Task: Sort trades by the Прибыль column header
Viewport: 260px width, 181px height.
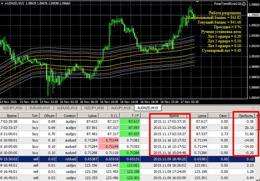Action: pos(245,115)
